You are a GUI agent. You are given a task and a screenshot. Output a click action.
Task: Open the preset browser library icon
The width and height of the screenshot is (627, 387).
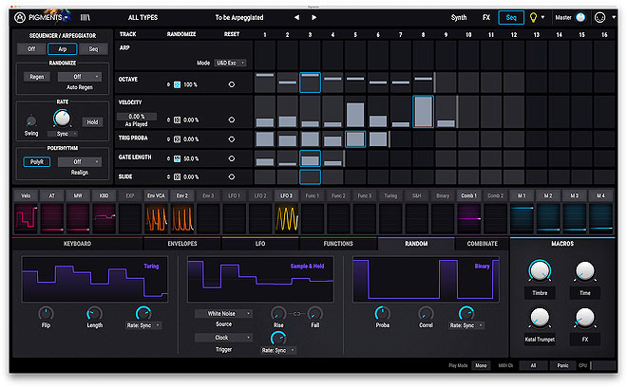click(85, 17)
